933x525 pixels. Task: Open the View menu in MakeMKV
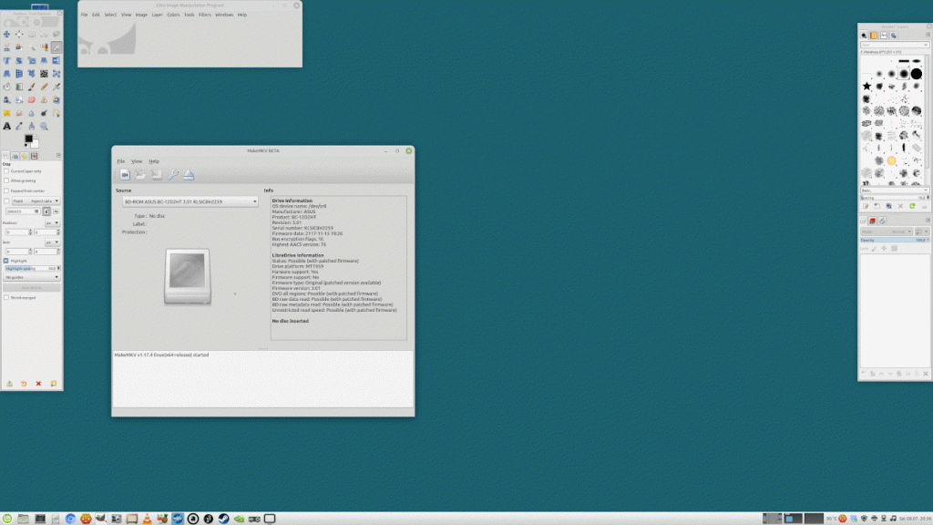click(x=137, y=161)
